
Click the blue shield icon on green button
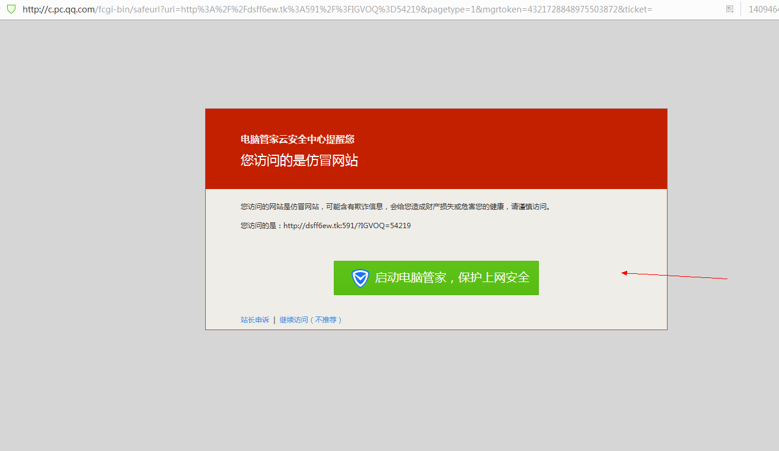click(360, 278)
